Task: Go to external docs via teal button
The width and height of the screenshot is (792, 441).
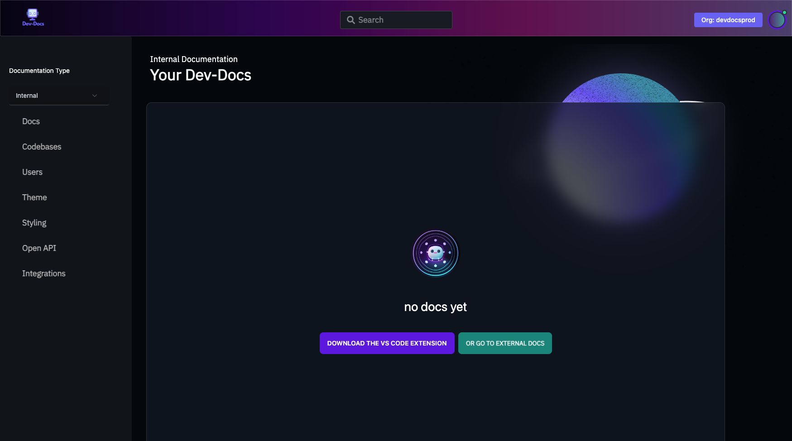Action: (505, 343)
